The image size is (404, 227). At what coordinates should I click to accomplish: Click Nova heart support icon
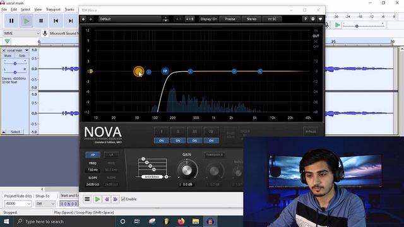tap(320, 19)
